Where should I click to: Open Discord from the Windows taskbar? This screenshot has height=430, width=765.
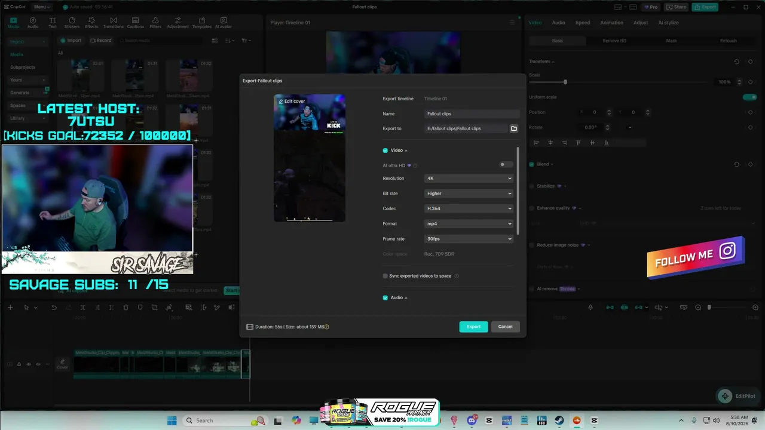pos(472,420)
